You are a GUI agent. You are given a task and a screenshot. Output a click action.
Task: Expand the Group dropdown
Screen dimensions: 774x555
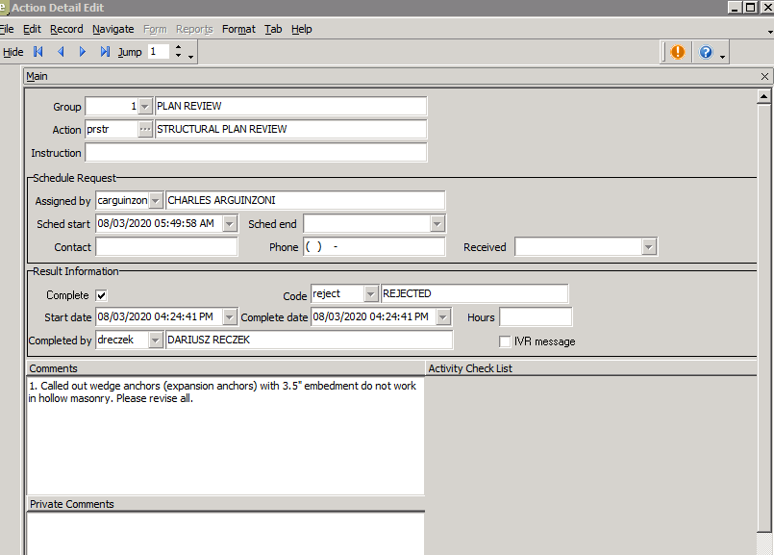coord(145,106)
